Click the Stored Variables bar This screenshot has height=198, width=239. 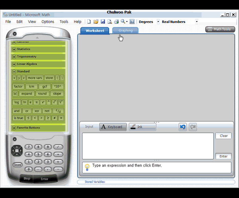[x=156, y=182]
